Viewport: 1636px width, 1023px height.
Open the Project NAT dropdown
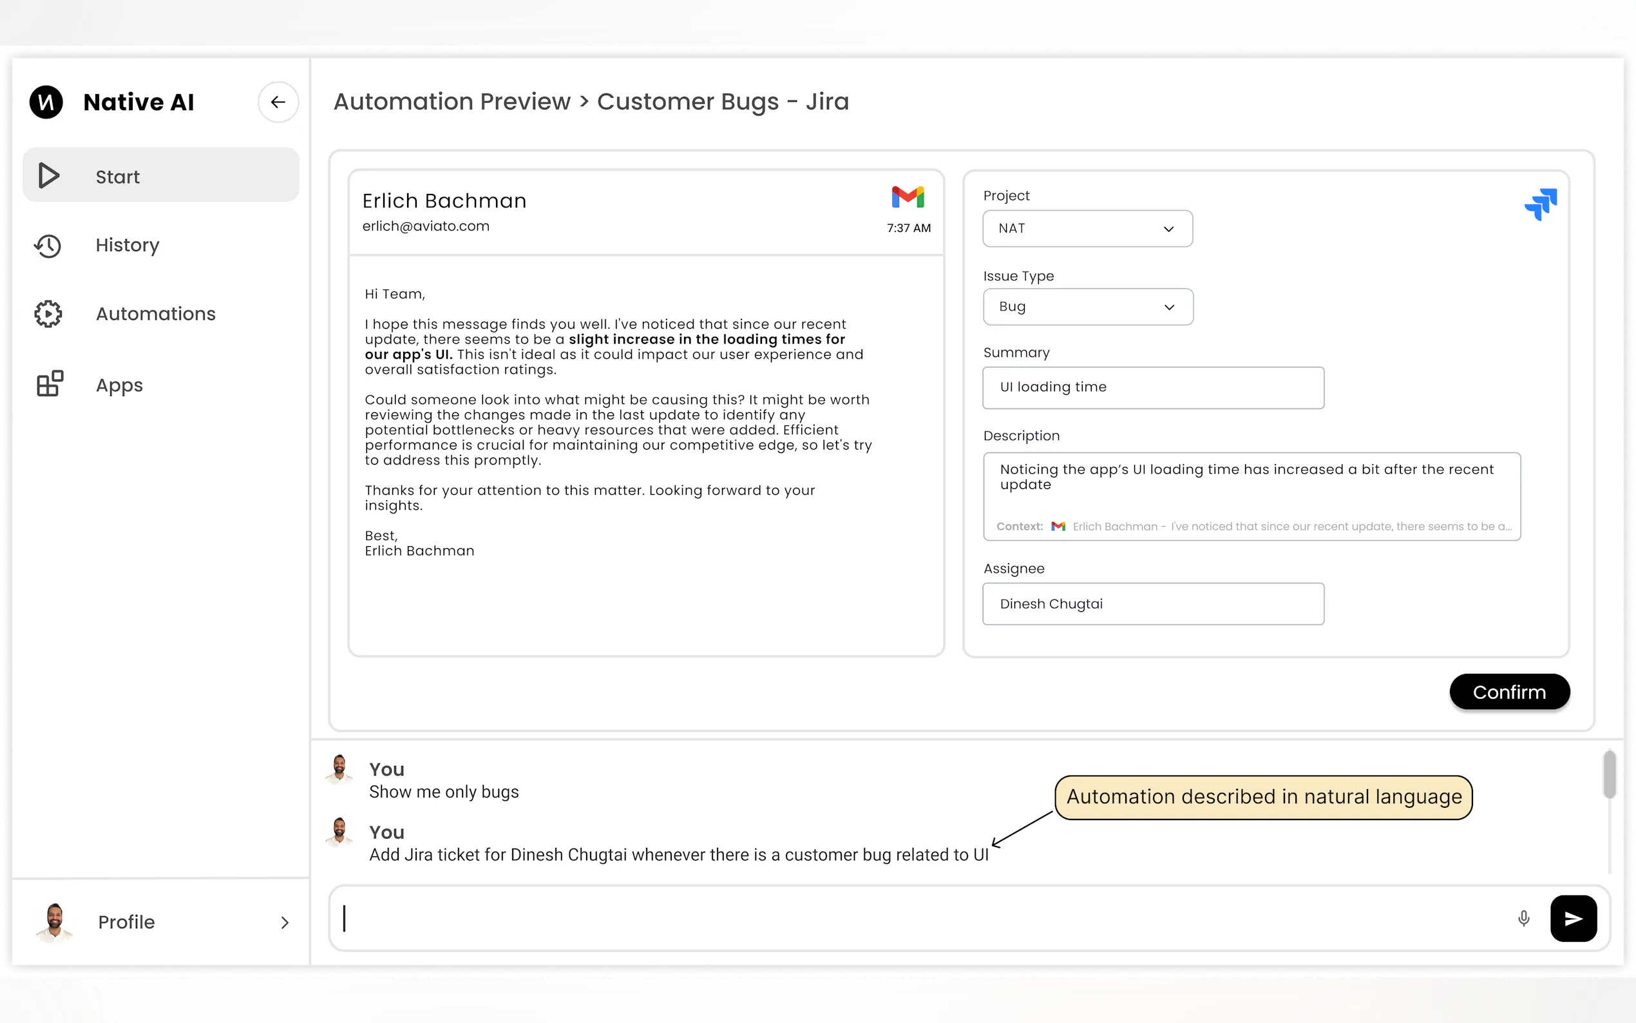tap(1087, 229)
